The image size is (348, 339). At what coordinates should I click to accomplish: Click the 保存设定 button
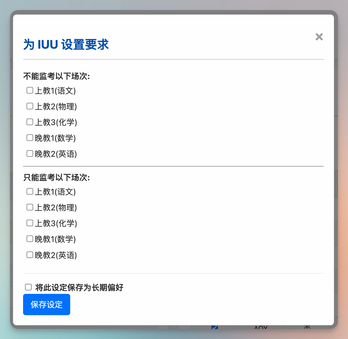pos(47,305)
